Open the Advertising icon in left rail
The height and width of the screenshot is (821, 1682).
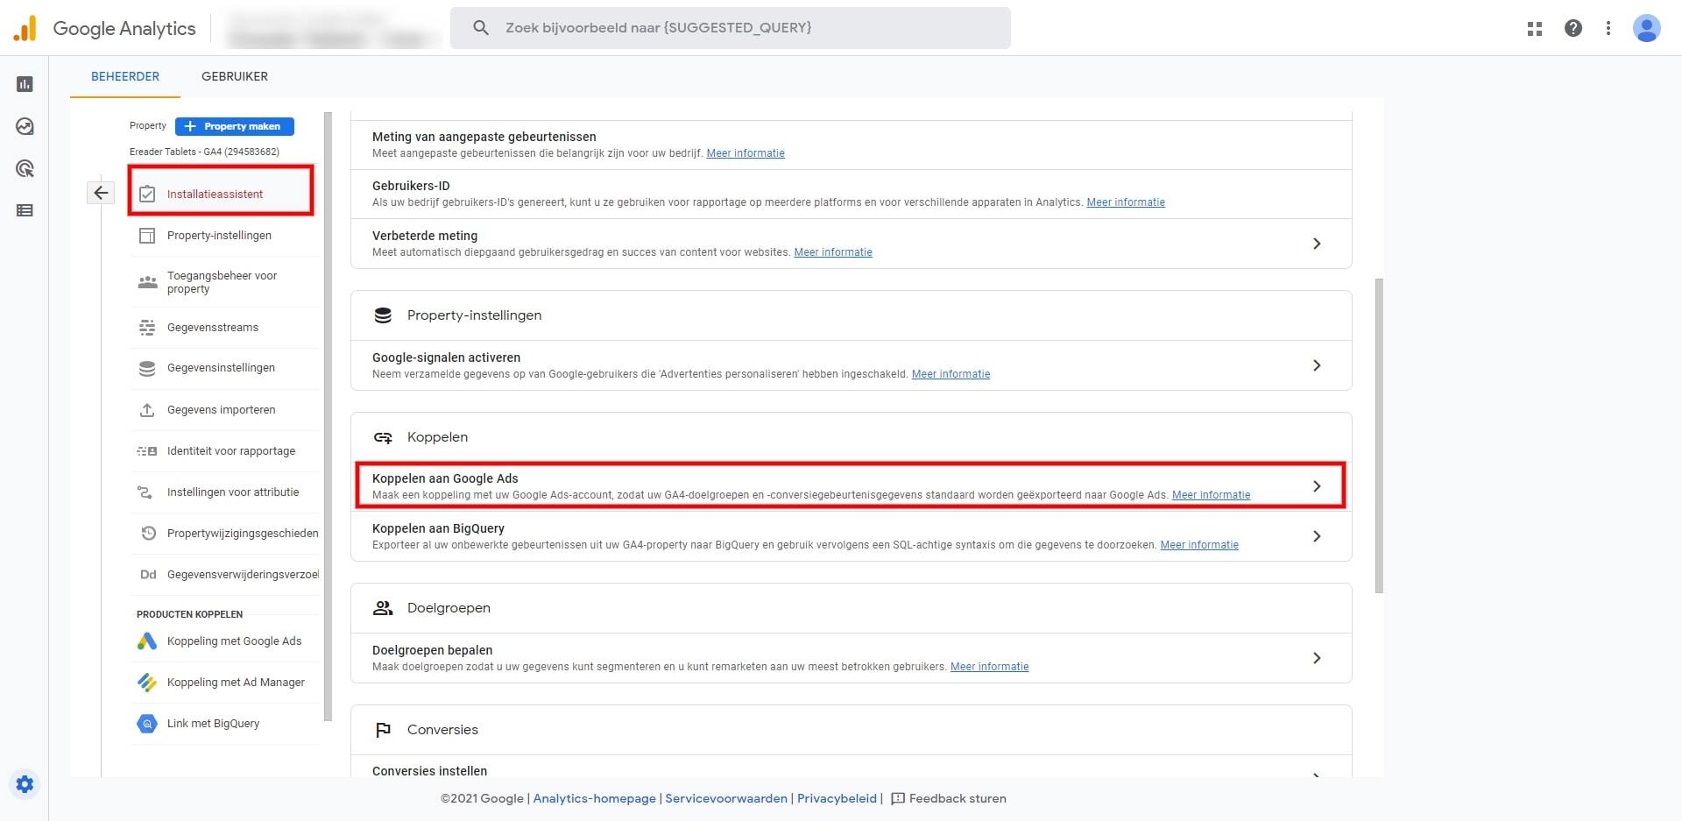(x=25, y=168)
